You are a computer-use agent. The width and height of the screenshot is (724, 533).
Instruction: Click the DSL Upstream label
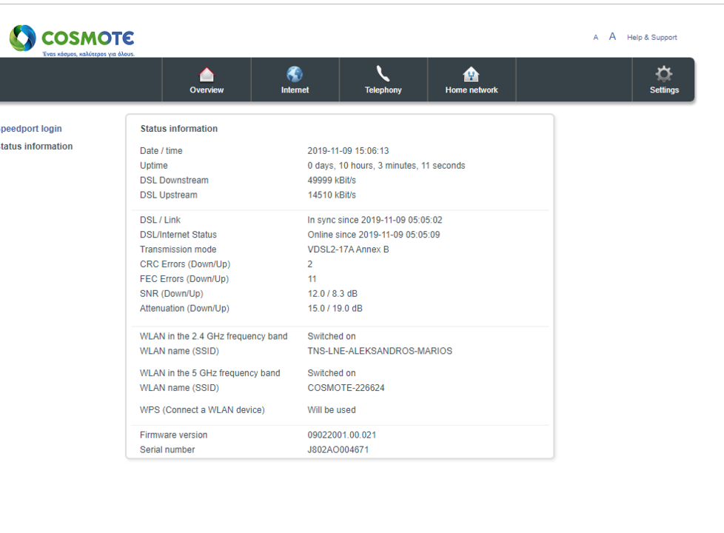(x=169, y=195)
